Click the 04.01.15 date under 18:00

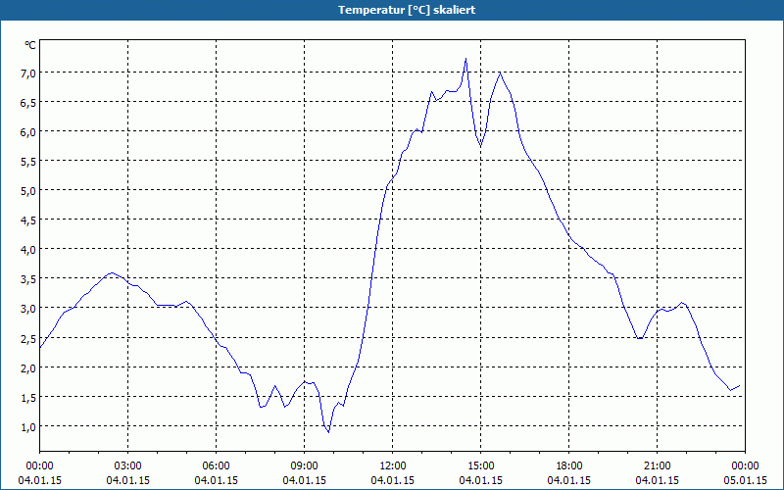click(x=569, y=480)
